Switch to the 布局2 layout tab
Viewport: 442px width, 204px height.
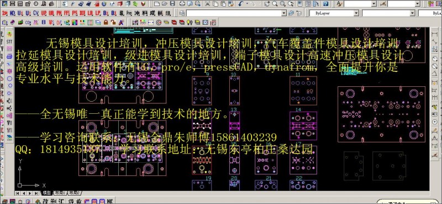coord(75,193)
